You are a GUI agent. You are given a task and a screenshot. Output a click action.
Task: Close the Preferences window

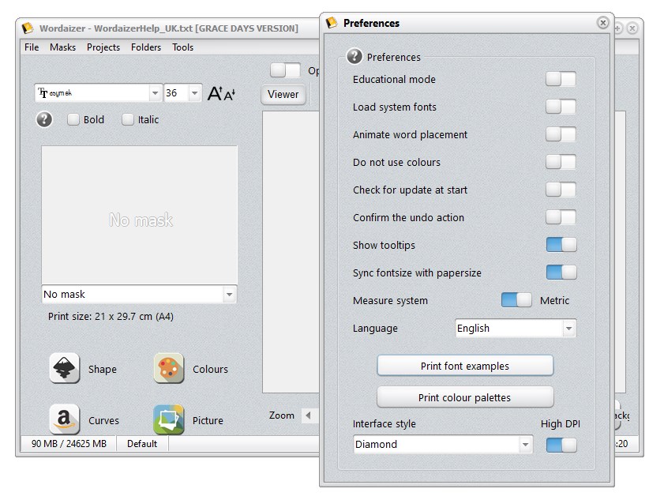tap(603, 22)
